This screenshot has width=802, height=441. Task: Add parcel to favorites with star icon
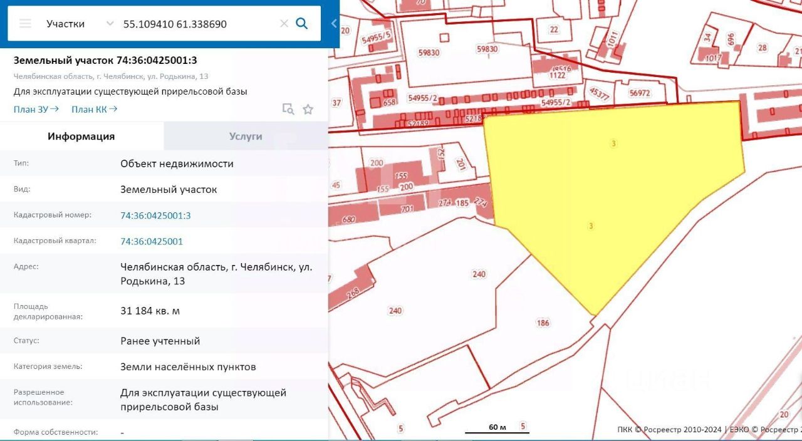tap(308, 109)
